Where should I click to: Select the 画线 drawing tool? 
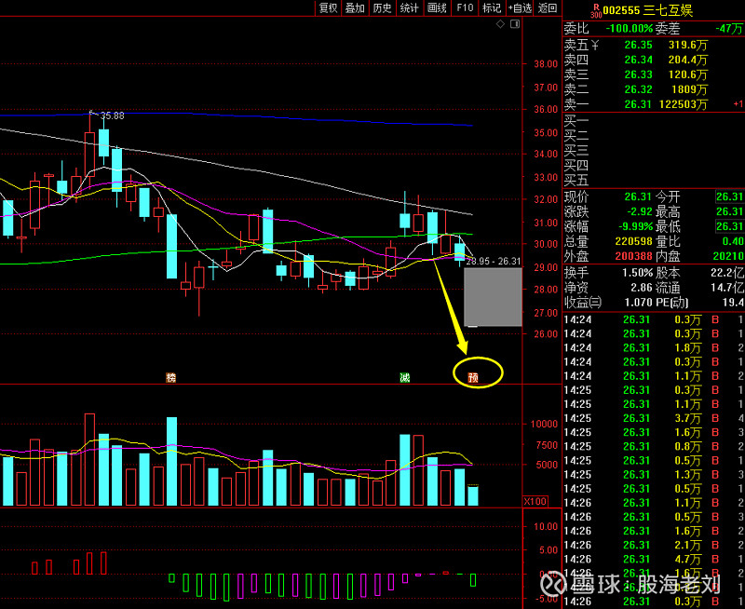click(x=437, y=8)
